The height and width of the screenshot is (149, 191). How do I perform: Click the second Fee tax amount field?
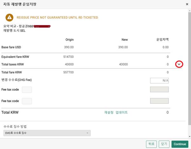(159, 101)
